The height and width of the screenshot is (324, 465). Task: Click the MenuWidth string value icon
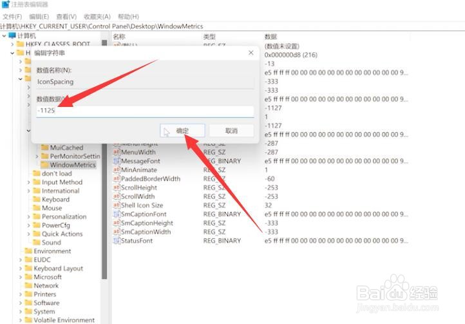[x=117, y=152]
